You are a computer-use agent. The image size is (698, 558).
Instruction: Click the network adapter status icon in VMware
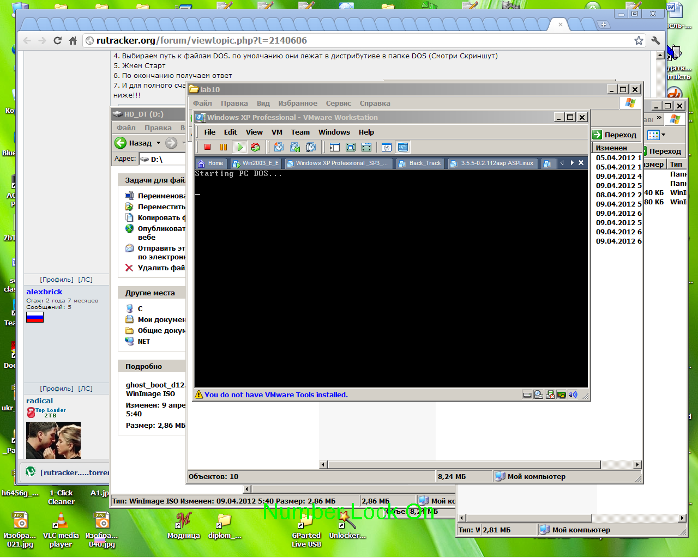coord(561,395)
